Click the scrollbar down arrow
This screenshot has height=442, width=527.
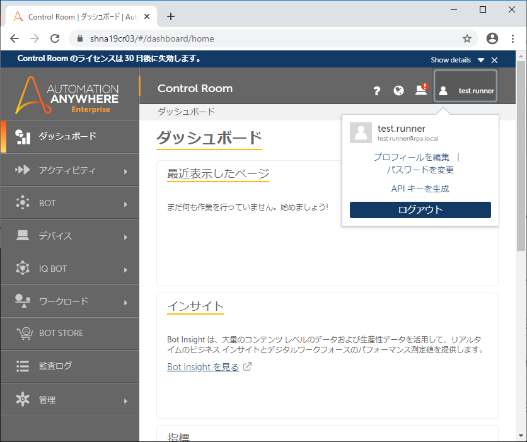[x=521, y=437]
